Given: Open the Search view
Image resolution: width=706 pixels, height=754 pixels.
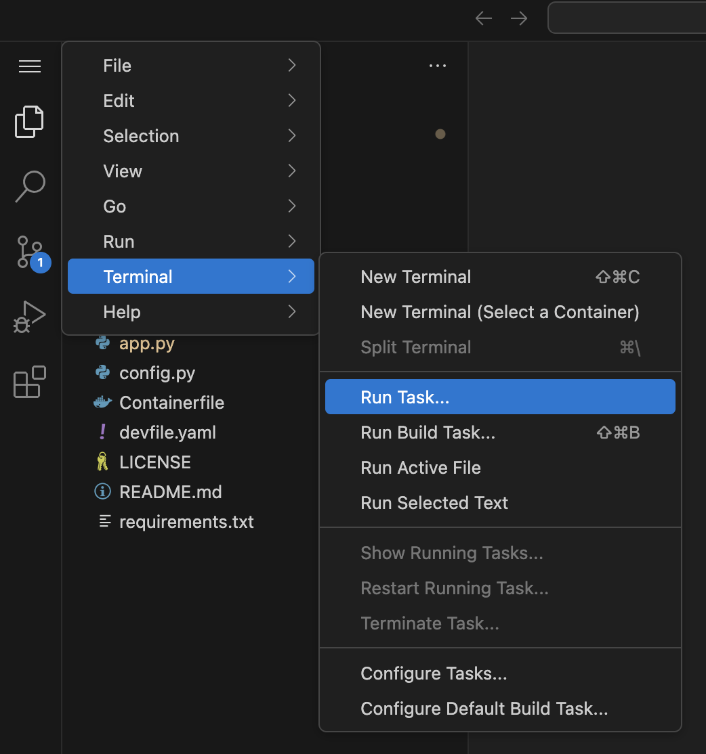Looking at the screenshot, I should (x=29, y=185).
